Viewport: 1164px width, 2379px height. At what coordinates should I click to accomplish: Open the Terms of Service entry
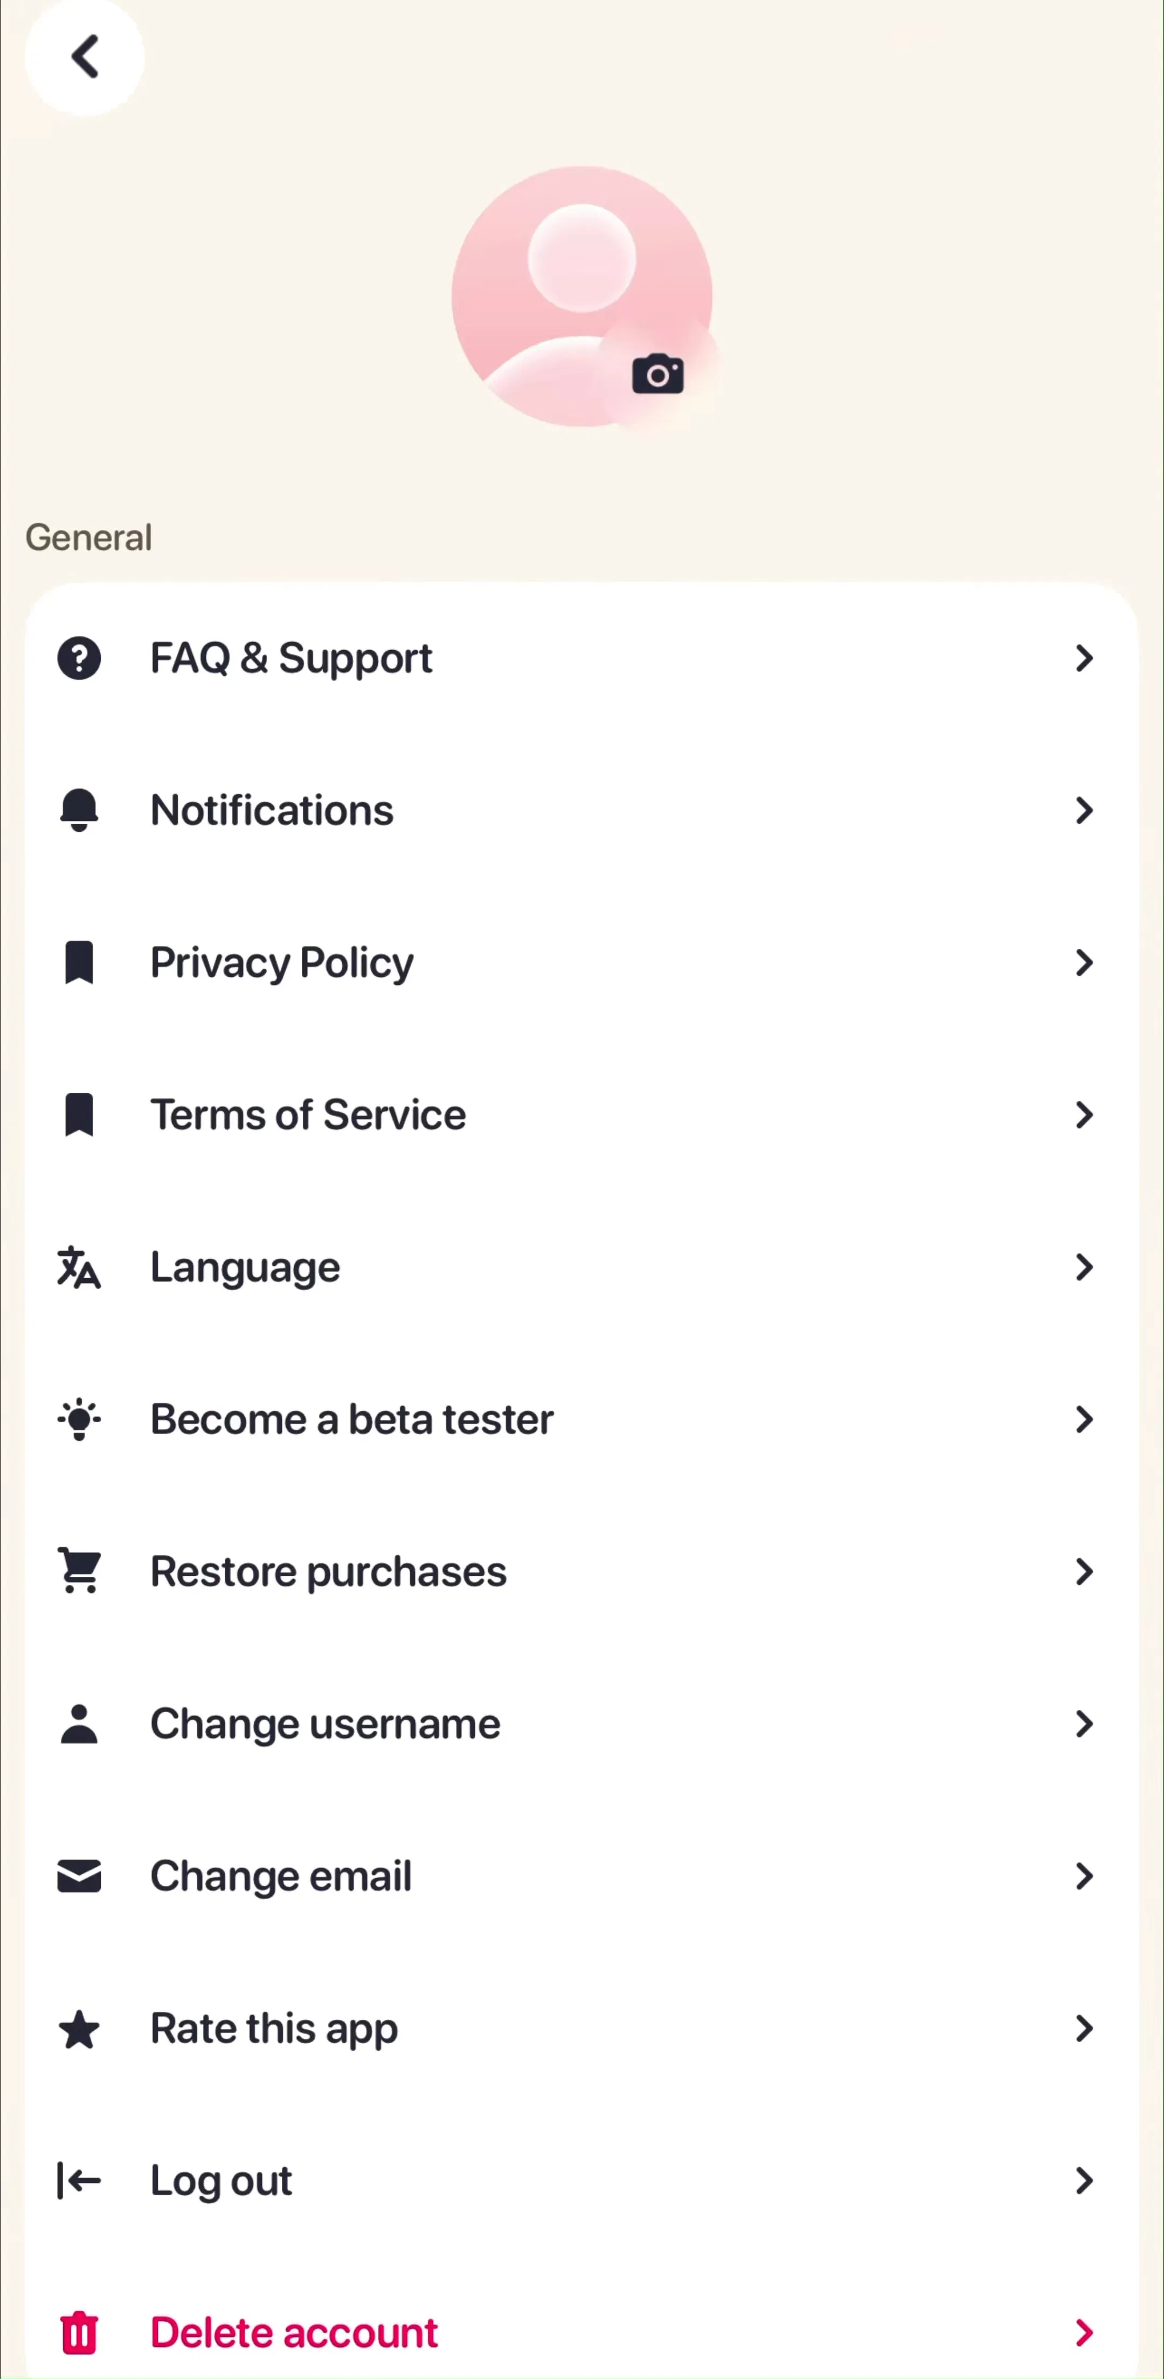581,1115
